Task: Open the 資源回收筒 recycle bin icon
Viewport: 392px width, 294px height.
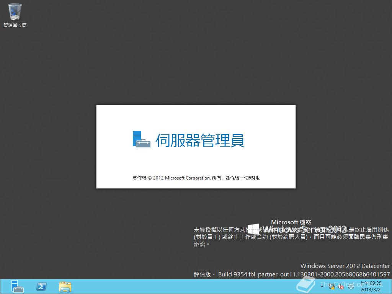Action: [x=15, y=15]
